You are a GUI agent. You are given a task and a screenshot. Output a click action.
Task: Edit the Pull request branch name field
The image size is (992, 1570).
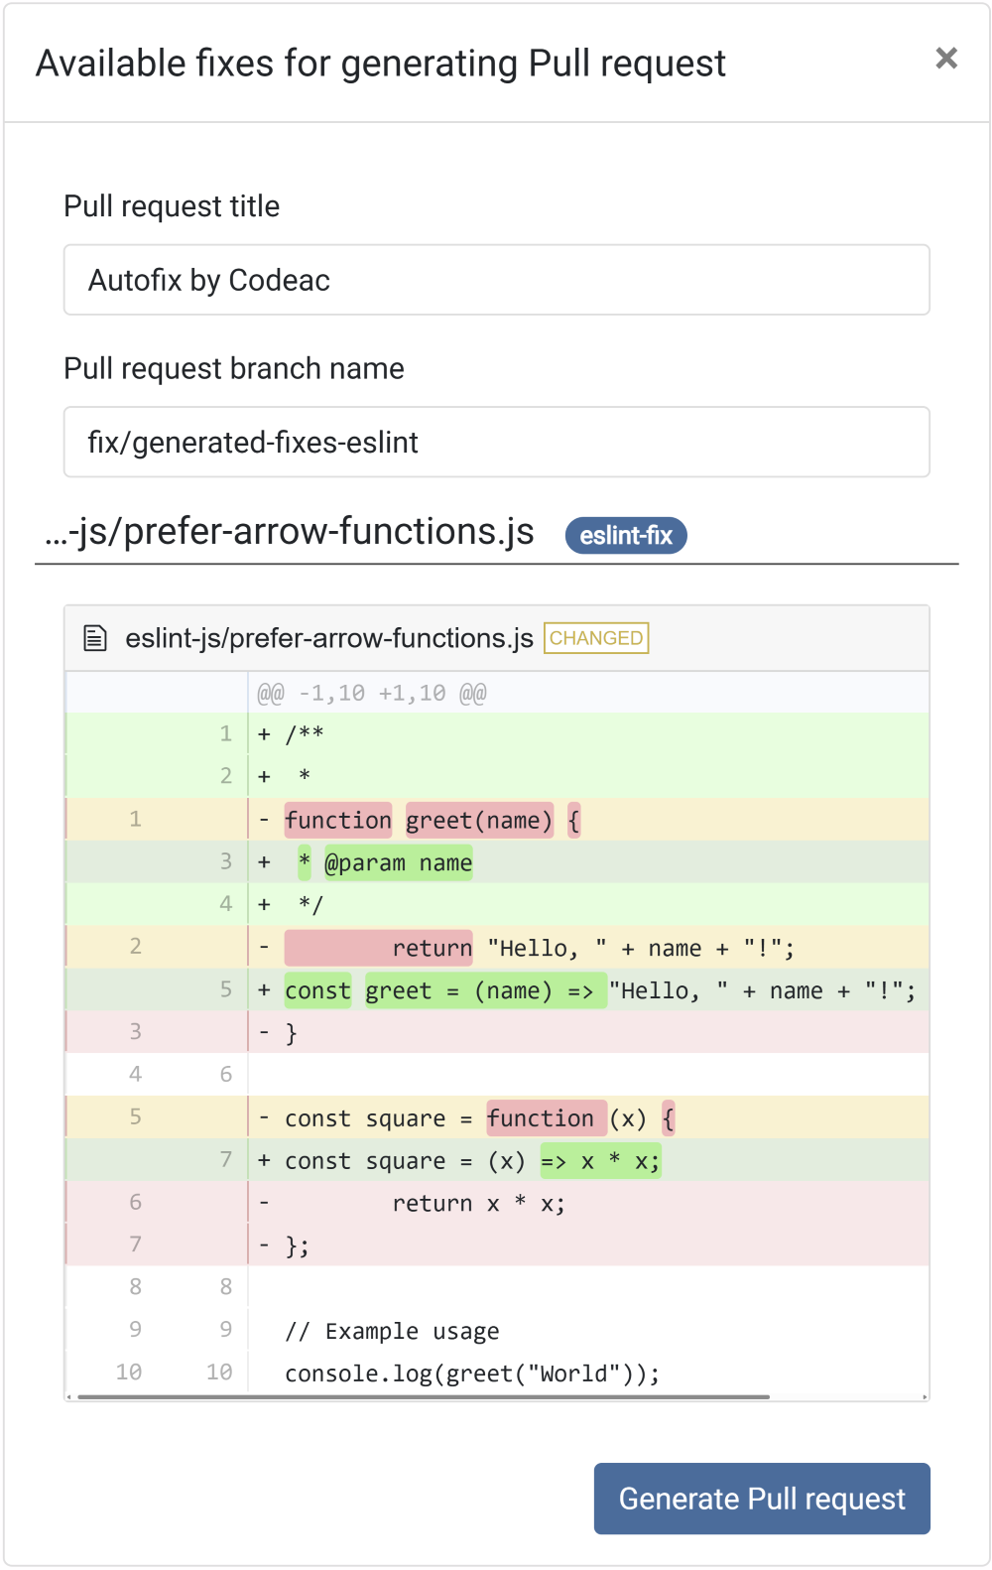pos(497,442)
